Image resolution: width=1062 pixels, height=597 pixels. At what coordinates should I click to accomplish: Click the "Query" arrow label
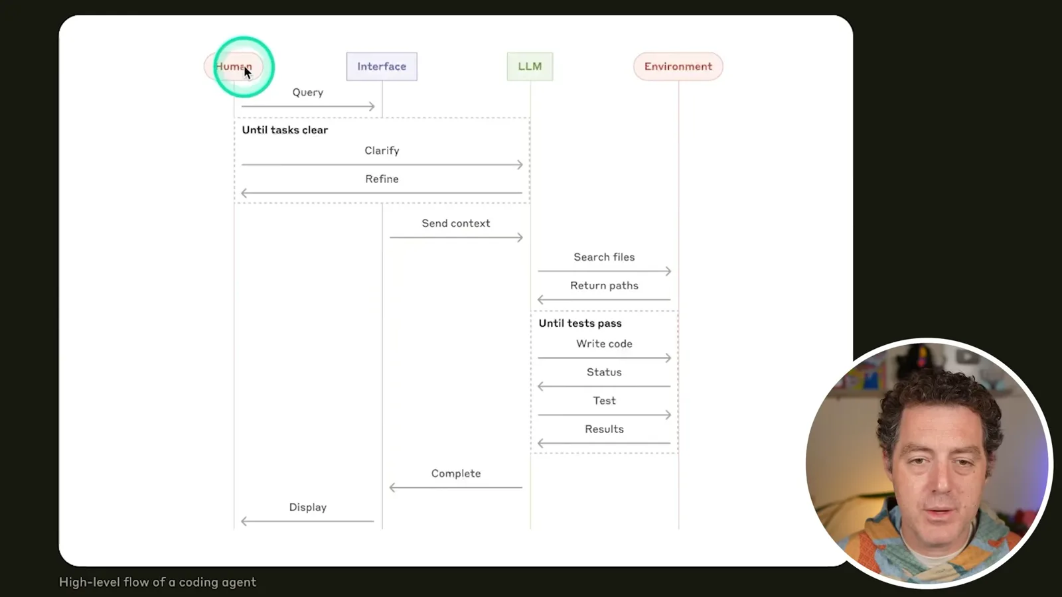[x=308, y=92]
